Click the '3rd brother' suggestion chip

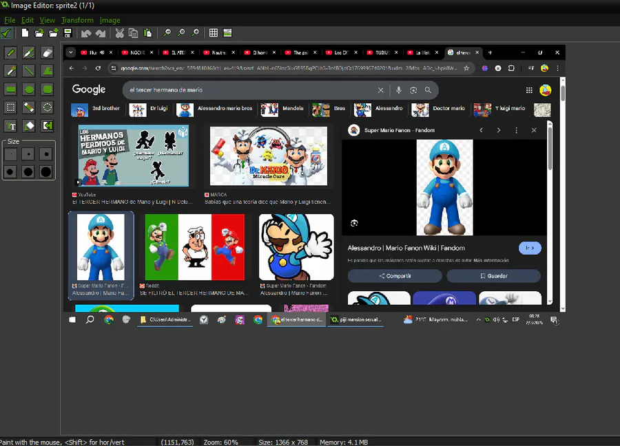coord(95,109)
